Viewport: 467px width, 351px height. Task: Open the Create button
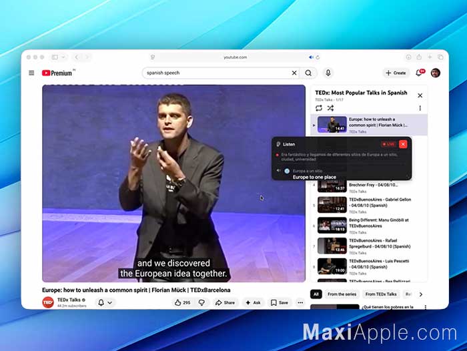pos(396,73)
